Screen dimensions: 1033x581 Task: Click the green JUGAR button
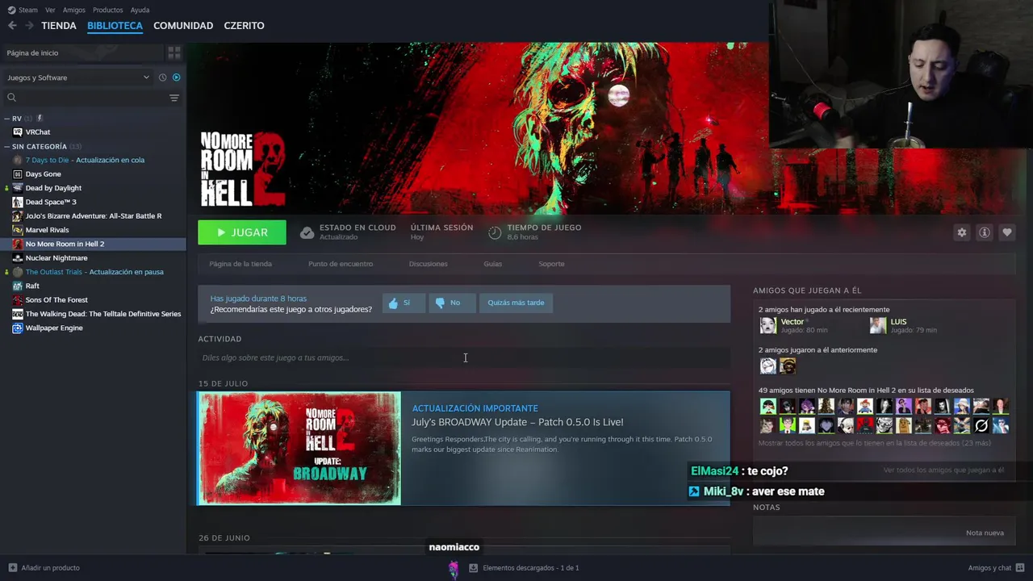pos(242,232)
